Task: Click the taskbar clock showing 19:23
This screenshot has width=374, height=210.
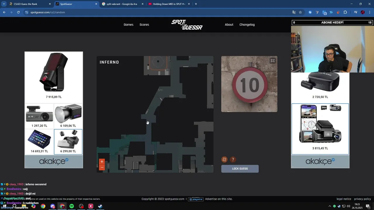Action: [357, 206]
